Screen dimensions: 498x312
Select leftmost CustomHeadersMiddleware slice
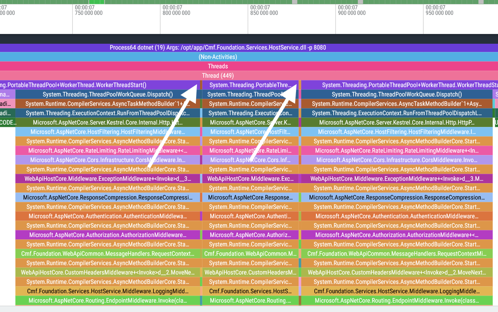(x=108, y=273)
